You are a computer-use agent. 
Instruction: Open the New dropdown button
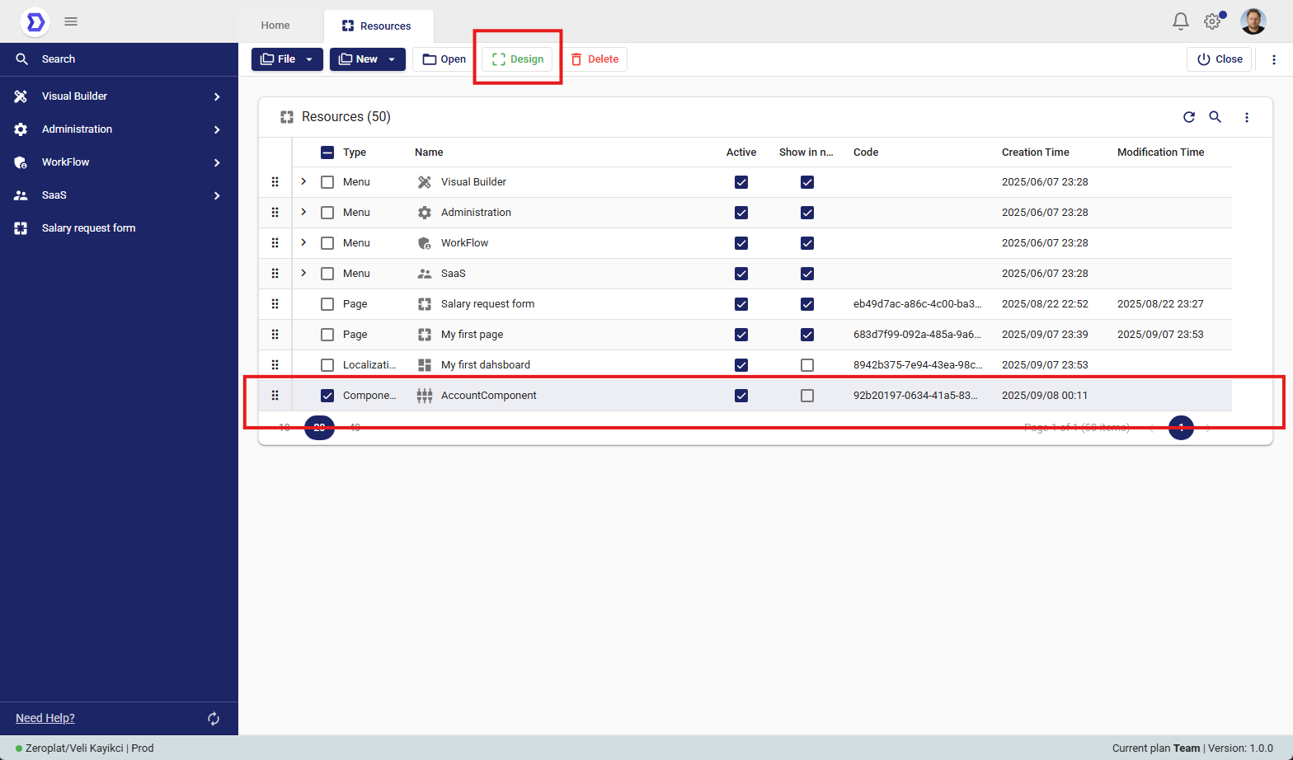[367, 59]
